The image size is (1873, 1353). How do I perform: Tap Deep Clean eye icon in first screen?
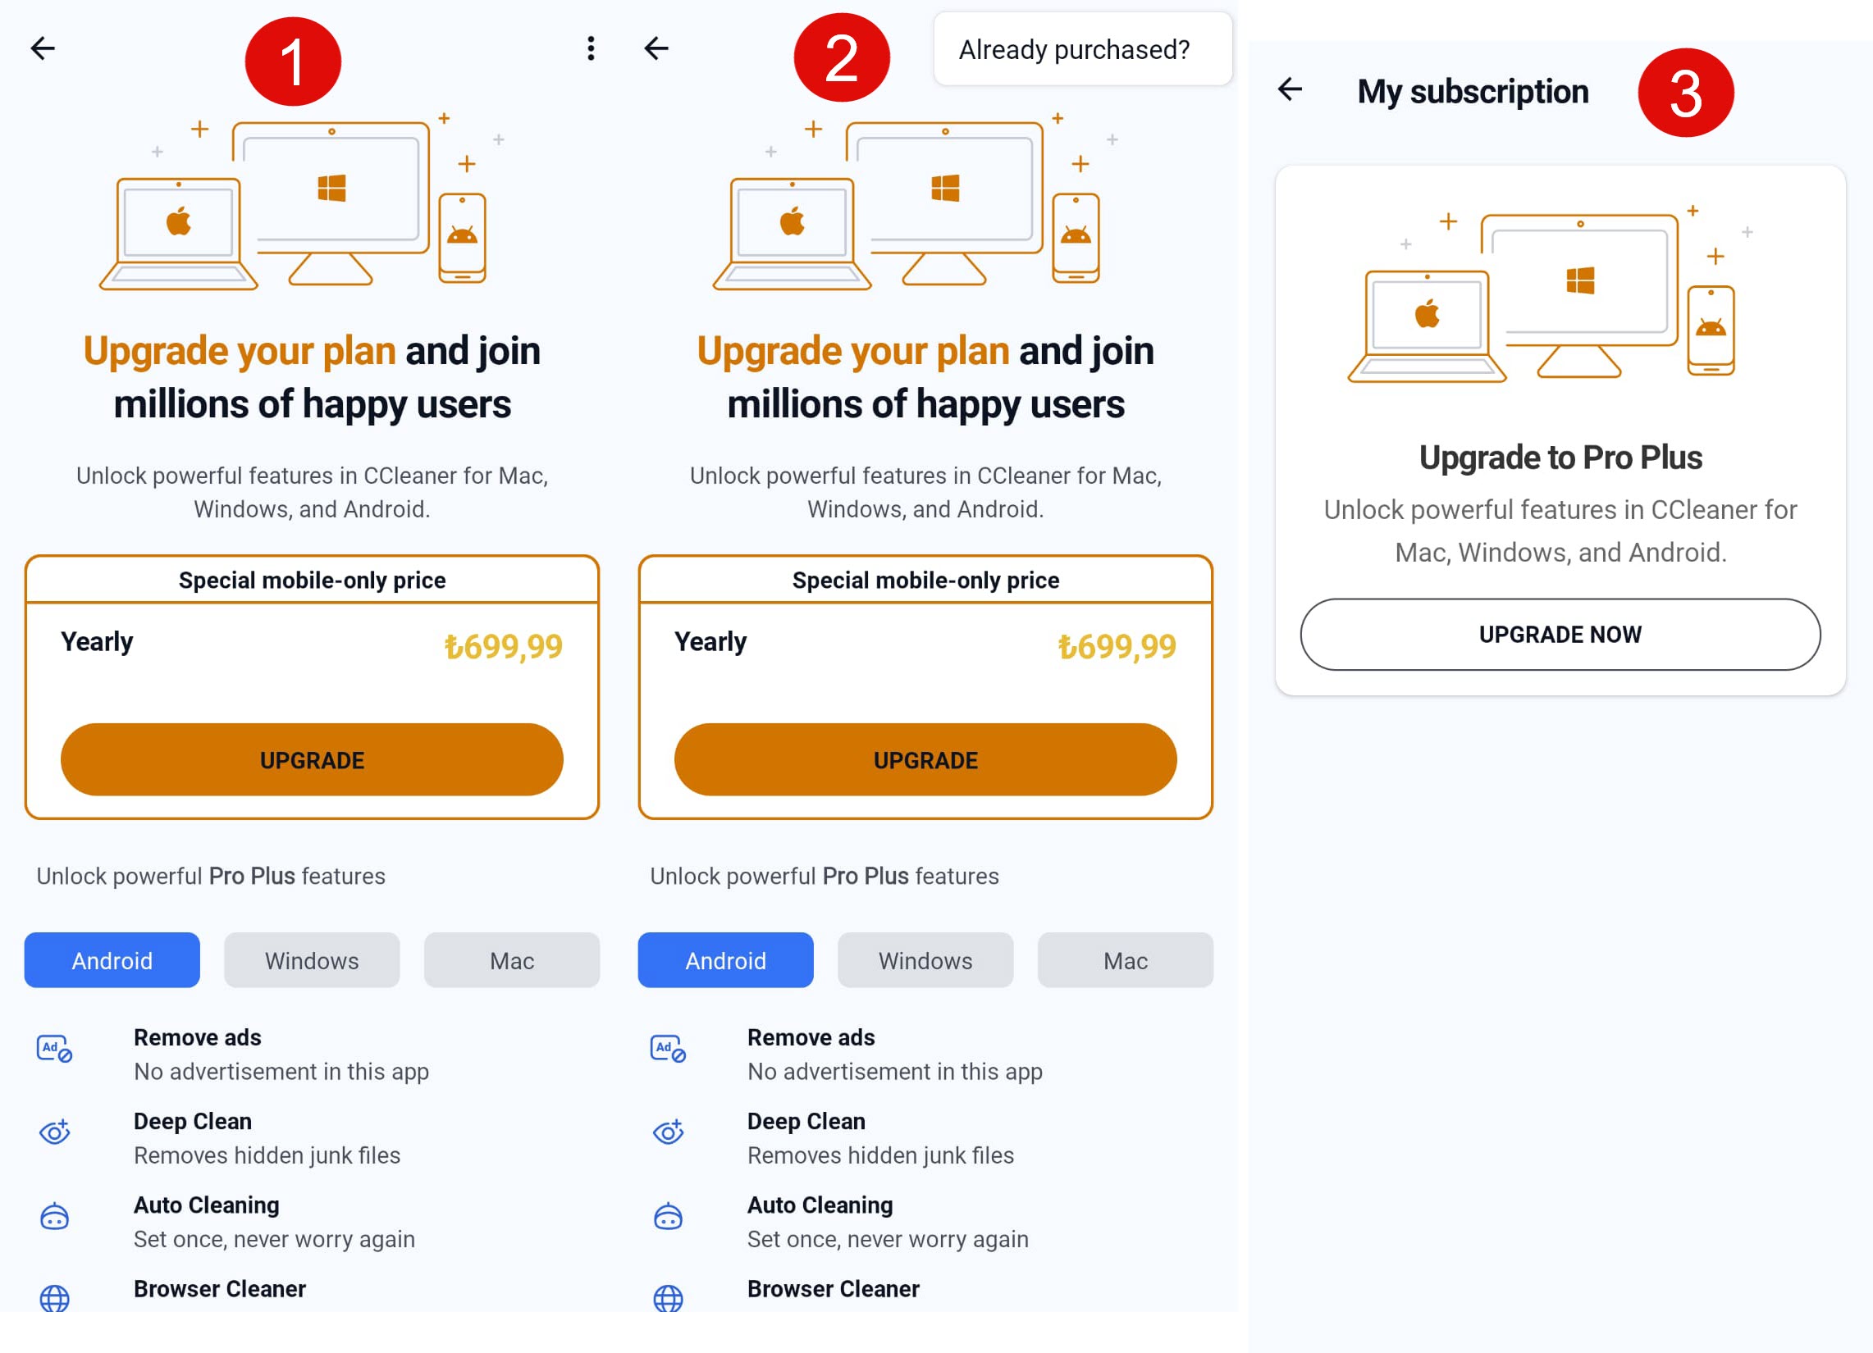(x=54, y=1132)
